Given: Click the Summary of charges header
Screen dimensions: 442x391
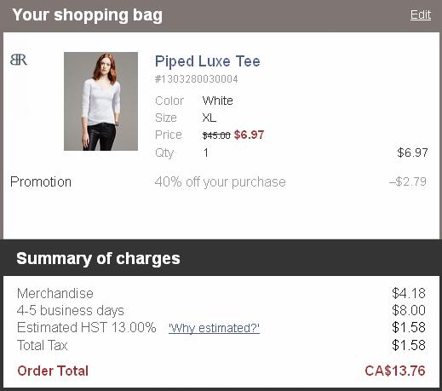Looking at the screenshot, I should pyautogui.click(x=98, y=258).
